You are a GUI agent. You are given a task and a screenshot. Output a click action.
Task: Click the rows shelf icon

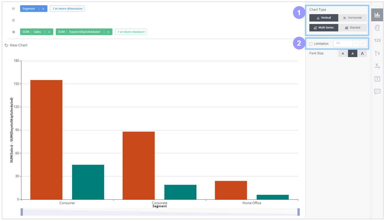pyautogui.click(x=13, y=20)
